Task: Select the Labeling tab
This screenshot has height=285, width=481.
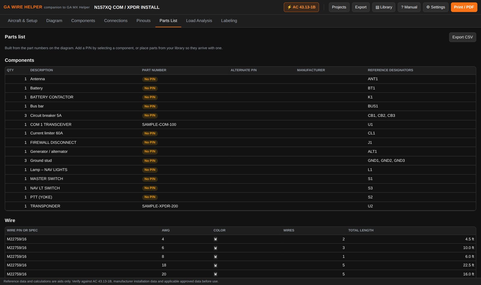Action: coord(229,21)
